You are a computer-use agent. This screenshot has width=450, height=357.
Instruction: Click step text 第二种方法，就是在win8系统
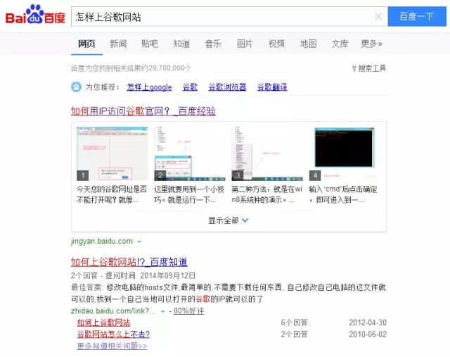coord(266,194)
